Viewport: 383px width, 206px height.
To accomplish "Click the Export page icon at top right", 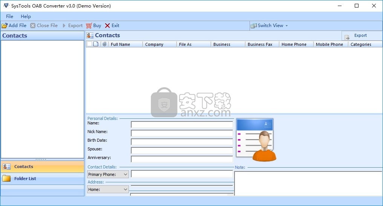I will pyautogui.click(x=347, y=38).
